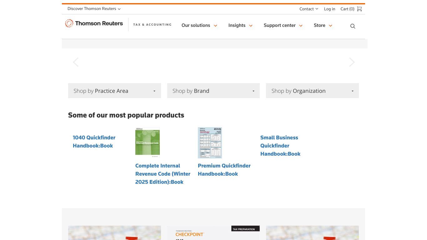This screenshot has height=240, width=427.
Task: Open Store navigation menu
Action: coord(323,25)
